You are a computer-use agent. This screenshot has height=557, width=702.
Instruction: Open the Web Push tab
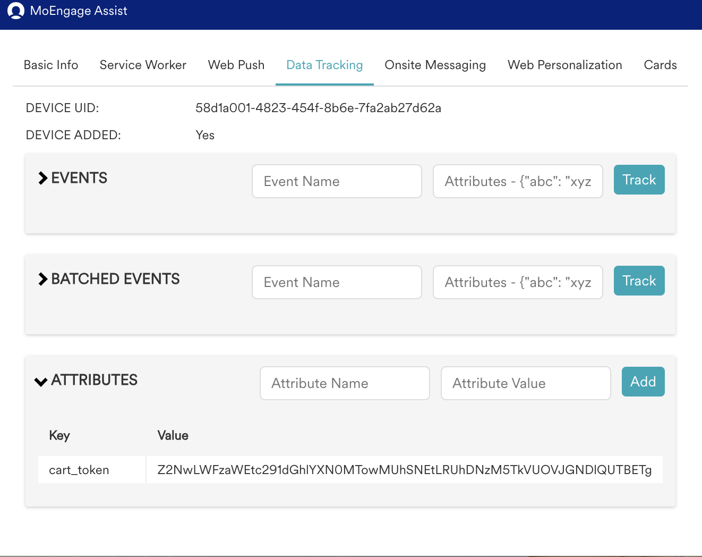point(236,65)
